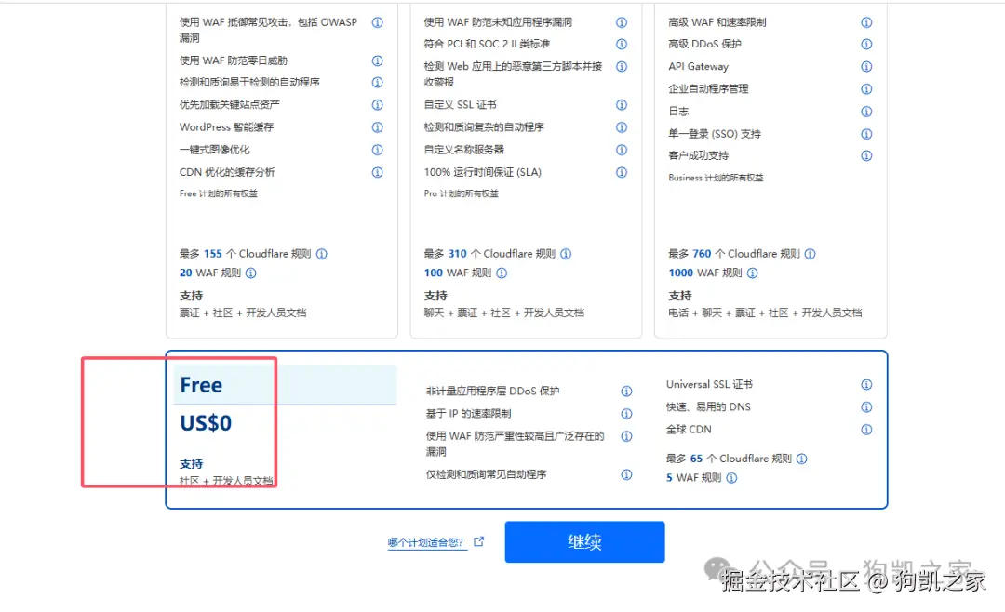Click the external link icon beside 哪个计划适合您
The image size is (1005, 612).
(479, 540)
